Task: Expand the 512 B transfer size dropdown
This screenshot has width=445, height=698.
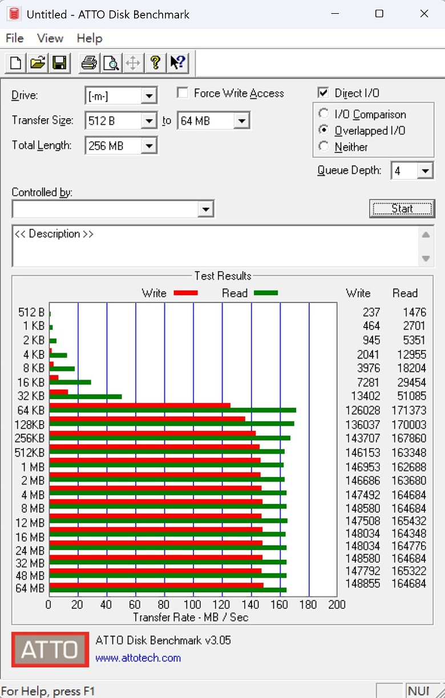Action: click(149, 120)
